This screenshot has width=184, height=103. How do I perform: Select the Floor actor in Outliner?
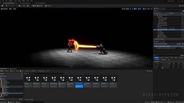[x=160, y=27]
